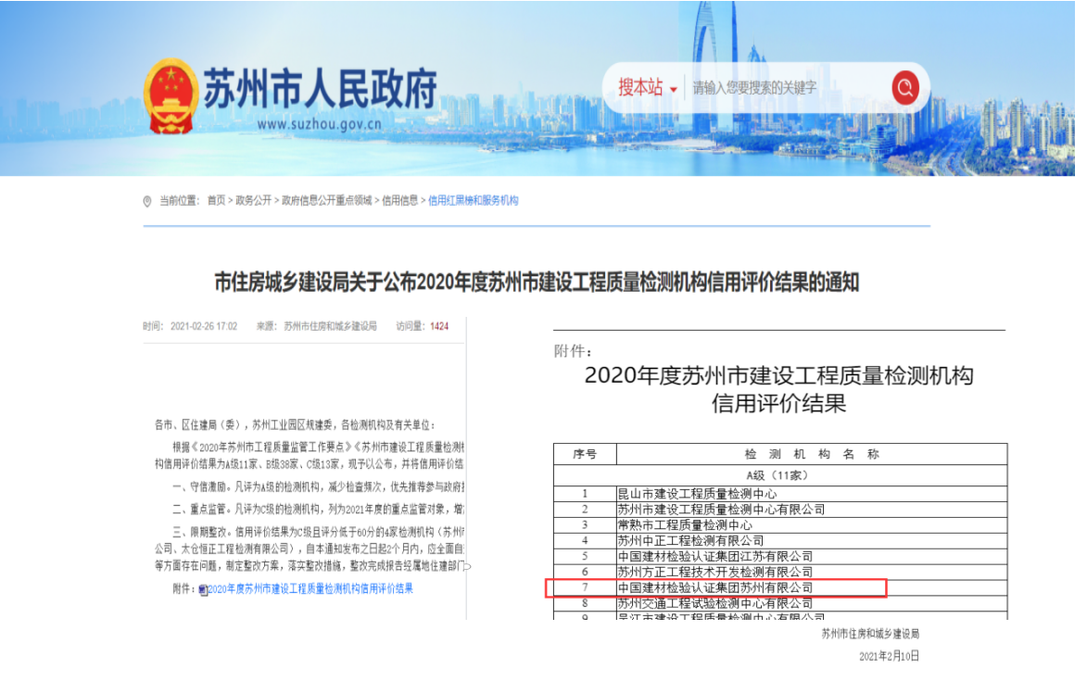
Task: Click the 信用信息 breadcrumb link
Action: [x=399, y=200]
